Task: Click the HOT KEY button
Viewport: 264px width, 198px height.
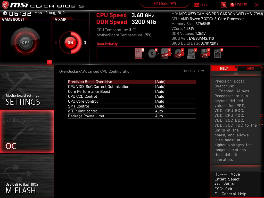Action: pos(189,71)
